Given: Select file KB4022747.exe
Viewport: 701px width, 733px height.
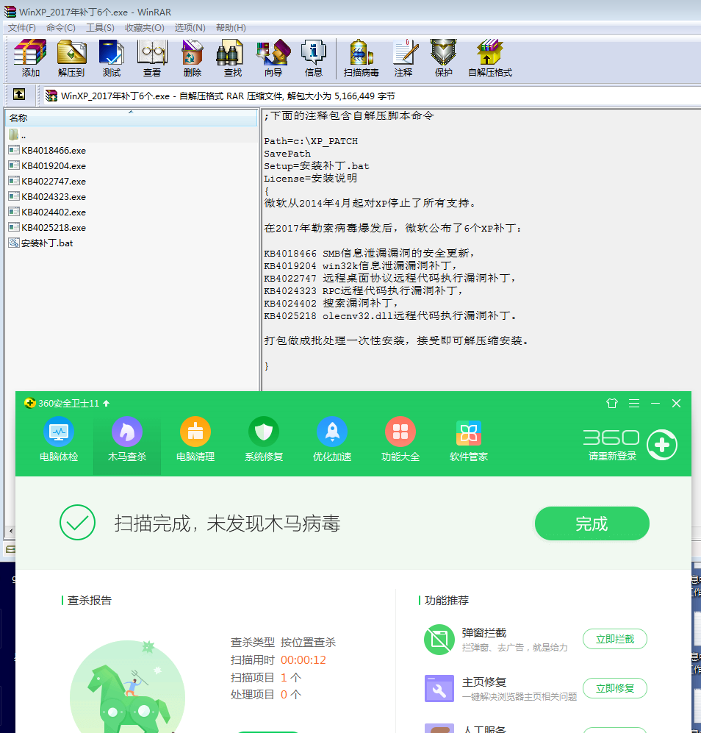Looking at the screenshot, I should point(47,182).
